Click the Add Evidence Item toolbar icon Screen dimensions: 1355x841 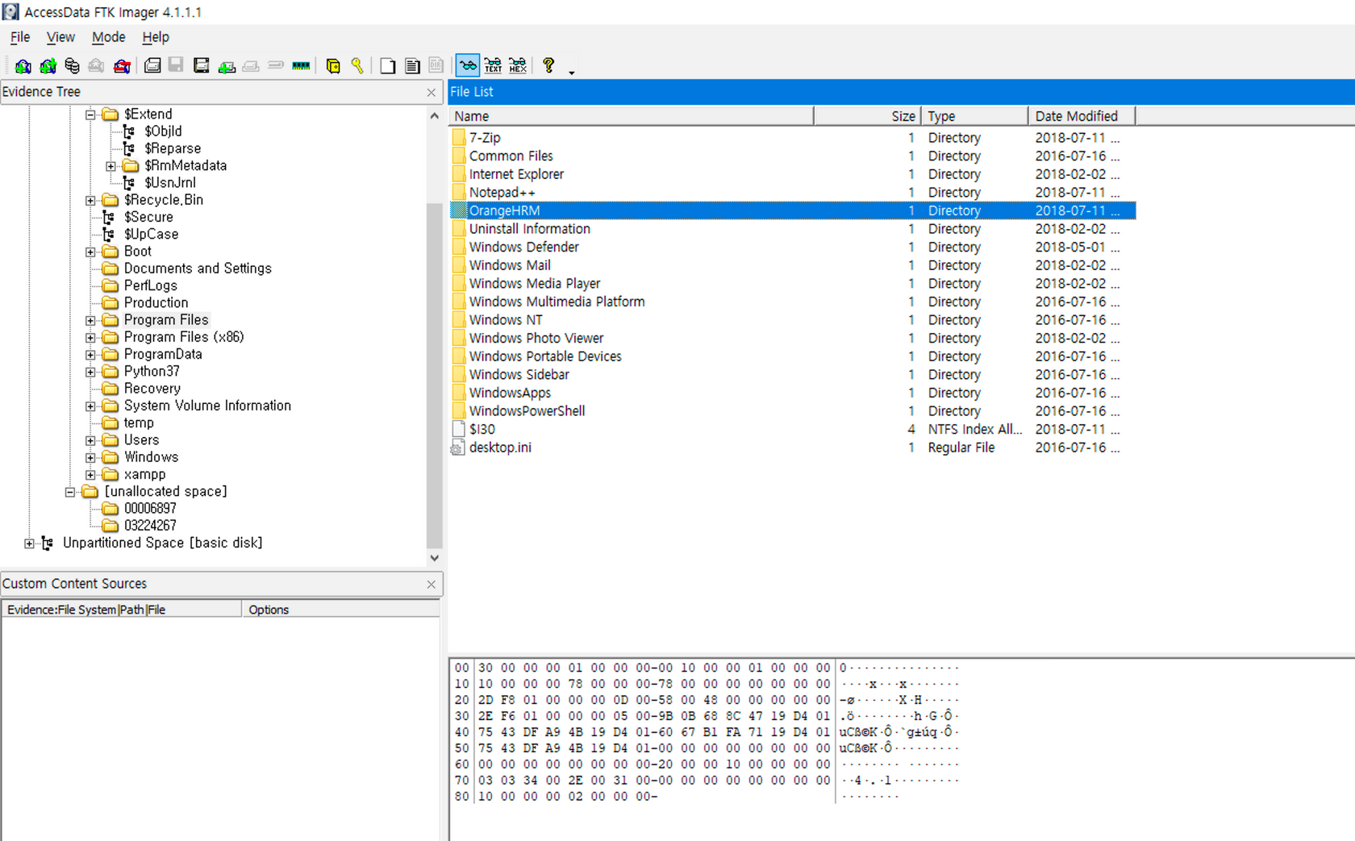(23, 66)
